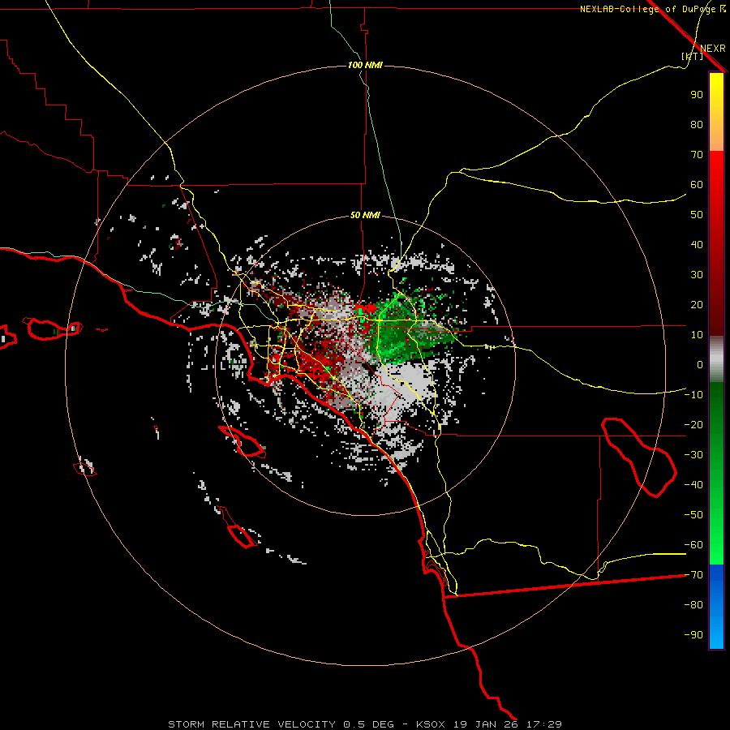Click the -70 value on velocity scale
Screen dimensions: 730x730
693,575
